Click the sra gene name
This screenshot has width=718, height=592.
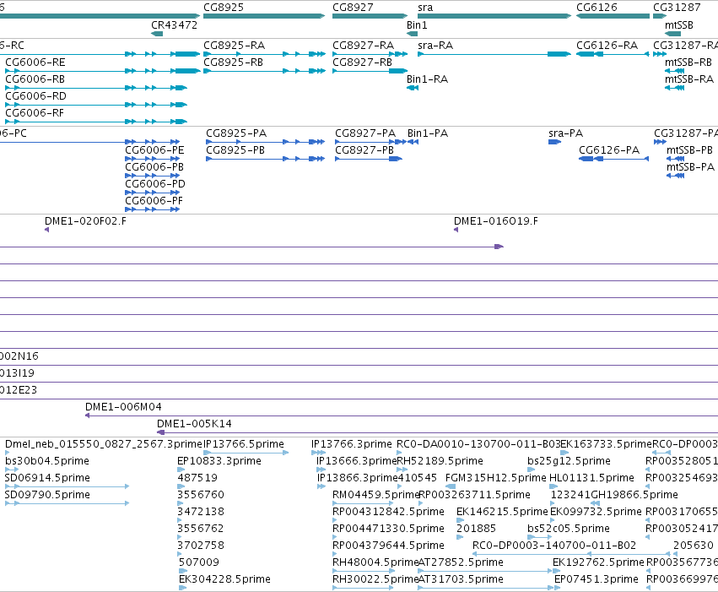pos(425,8)
